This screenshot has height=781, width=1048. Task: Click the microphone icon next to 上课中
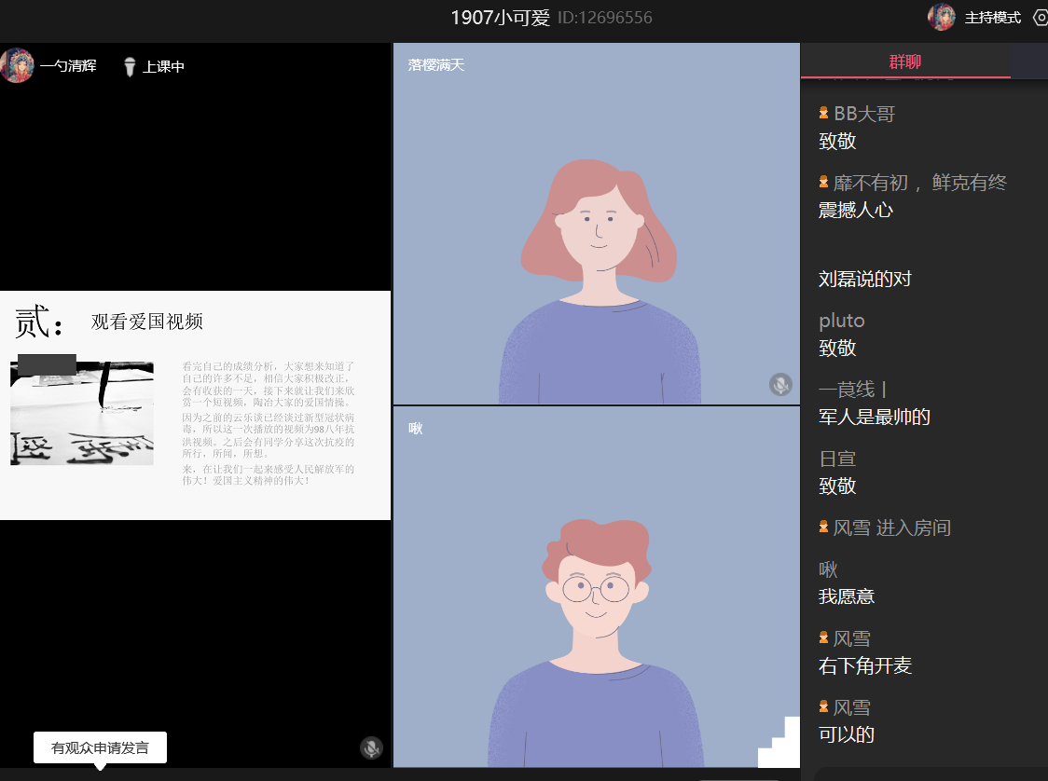point(131,67)
